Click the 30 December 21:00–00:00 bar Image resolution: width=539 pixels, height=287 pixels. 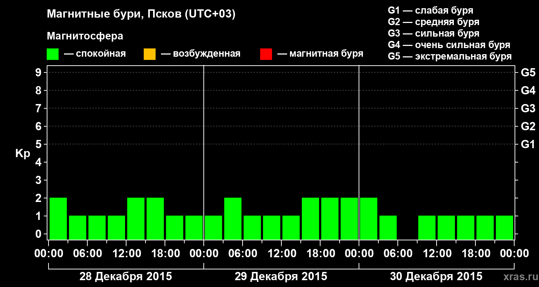point(505,227)
